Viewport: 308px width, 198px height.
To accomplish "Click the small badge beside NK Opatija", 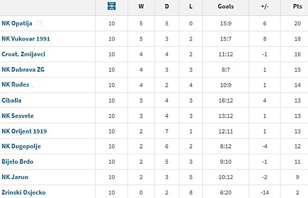I will coord(40,23).
